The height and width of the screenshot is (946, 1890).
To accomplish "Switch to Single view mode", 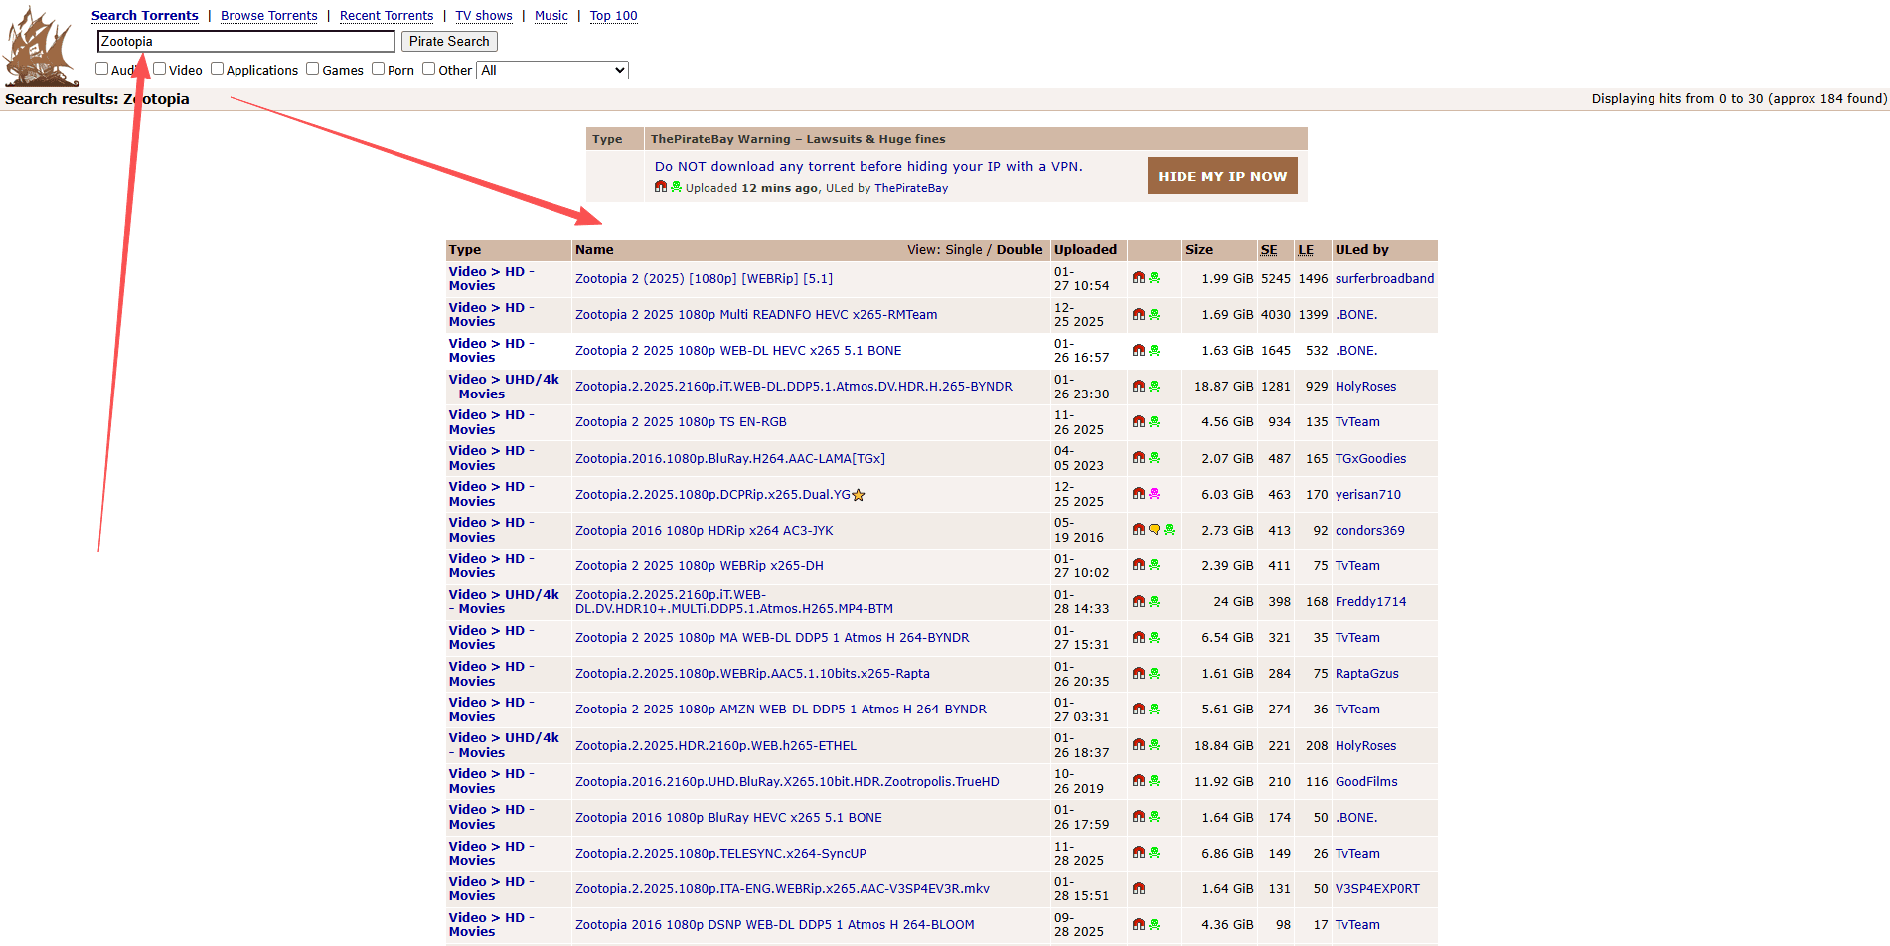I will click(963, 250).
